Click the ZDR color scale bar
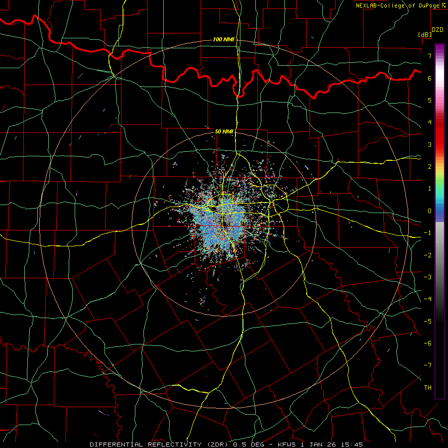Screen dimensions: 448x448 [440, 221]
